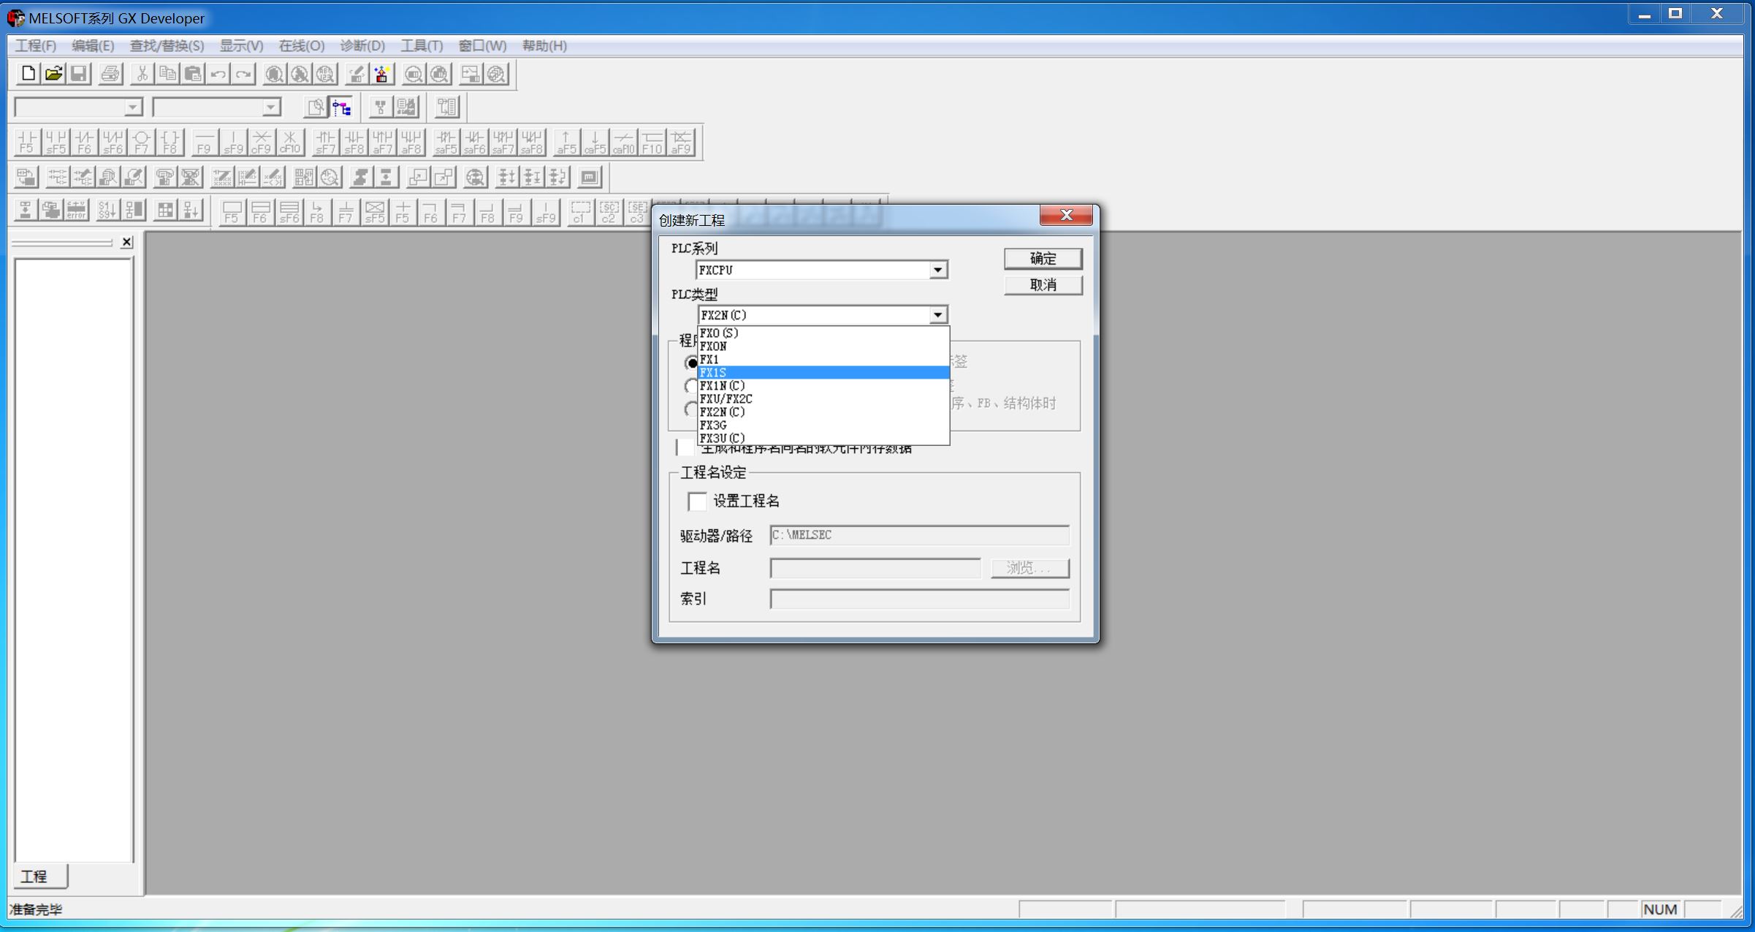Viewport: 1755px width, 932px height.
Task: Click the New Project icon
Action: 28,74
